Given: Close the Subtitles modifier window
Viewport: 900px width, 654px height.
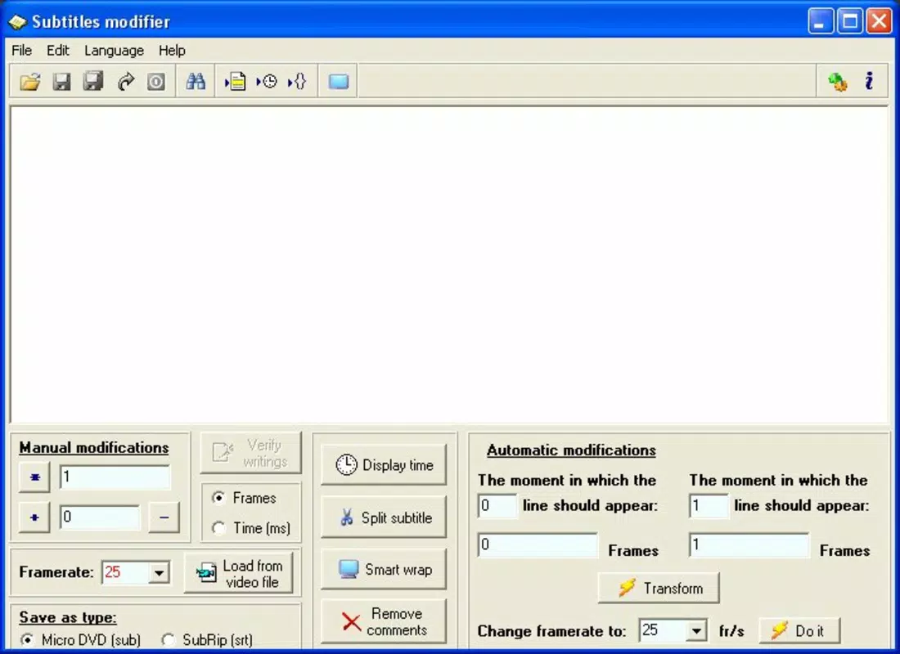Looking at the screenshot, I should 880,22.
